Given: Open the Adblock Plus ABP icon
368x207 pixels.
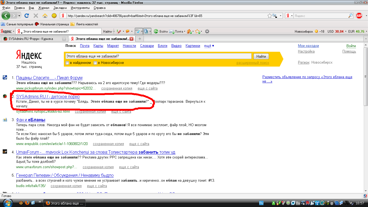Looking at the screenshot, I should coord(359,16).
